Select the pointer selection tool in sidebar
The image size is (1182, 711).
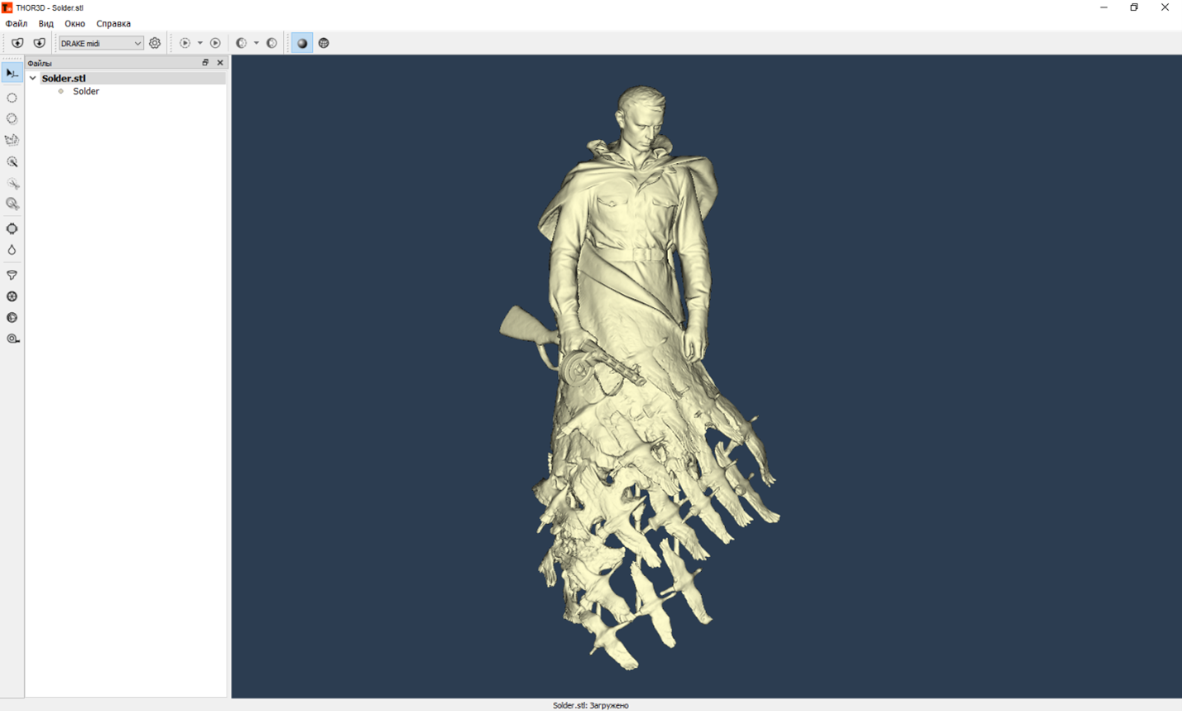tap(12, 74)
